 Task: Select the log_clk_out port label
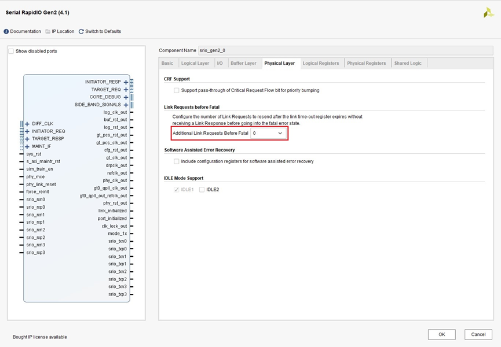[x=115, y=112]
